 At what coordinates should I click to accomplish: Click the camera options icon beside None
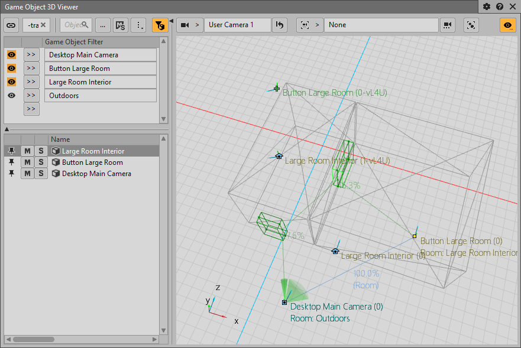pyautogui.click(x=448, y=25)
